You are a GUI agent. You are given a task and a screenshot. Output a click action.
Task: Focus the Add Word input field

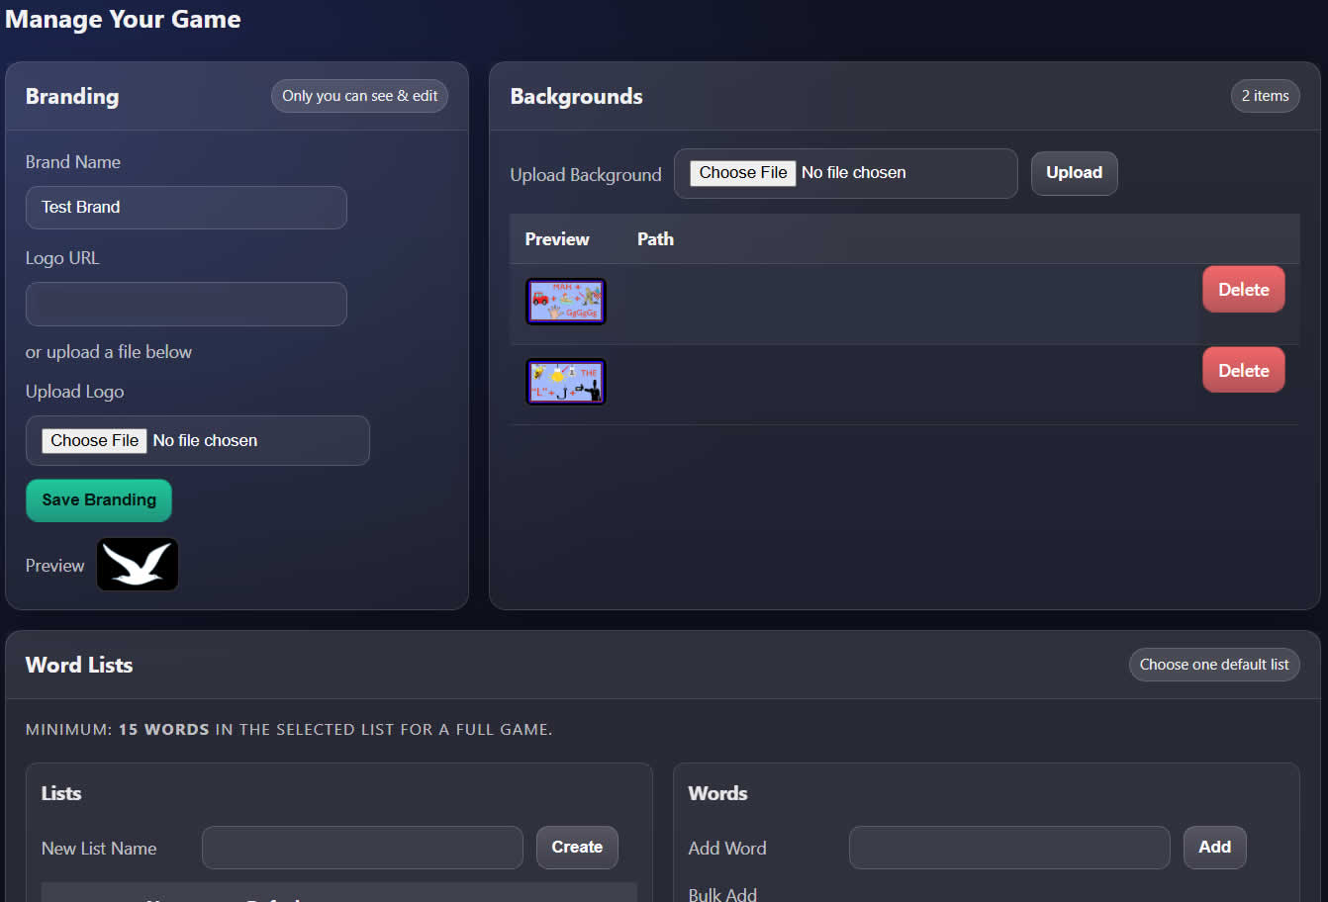pyautogui.click(x=1008, y=847)
